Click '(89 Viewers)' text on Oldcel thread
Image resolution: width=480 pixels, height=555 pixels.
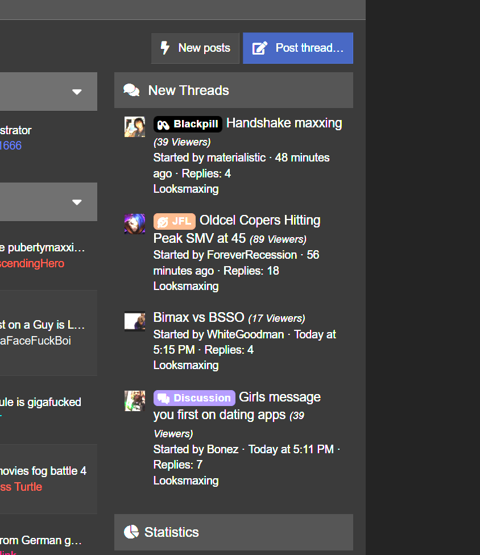point(278,239)
